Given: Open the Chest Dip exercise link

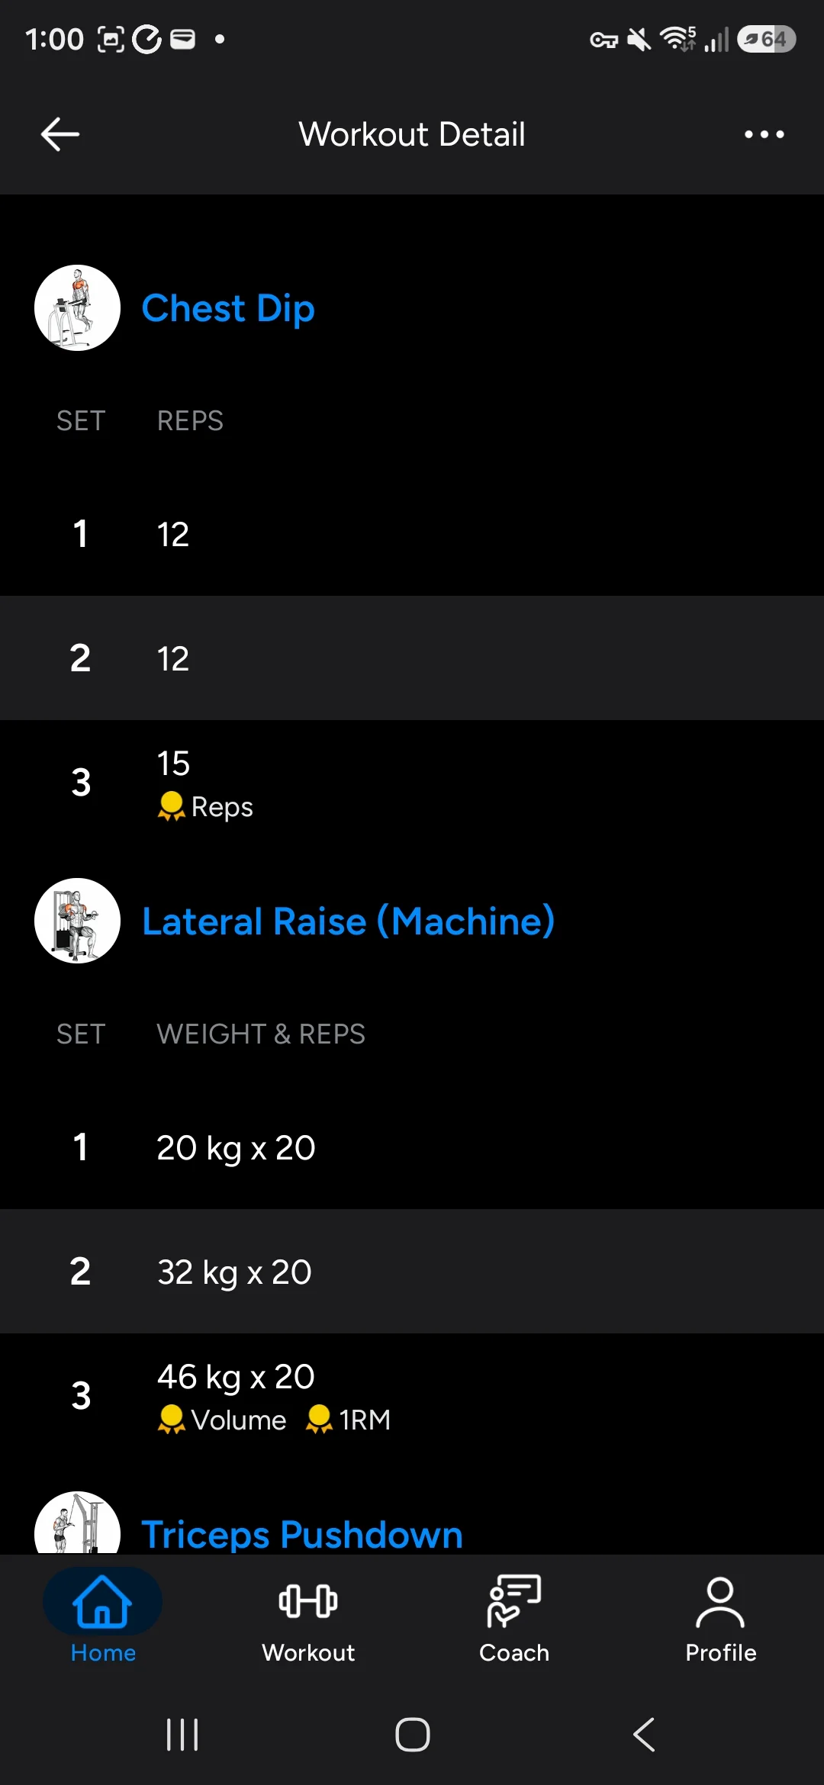Looking at the screenshot, I should (228, 309).
